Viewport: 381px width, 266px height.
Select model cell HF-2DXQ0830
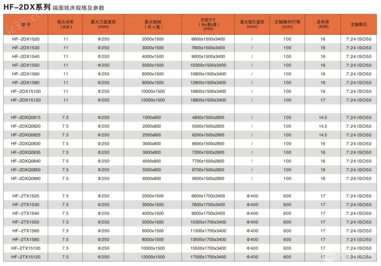pos(26,143)
